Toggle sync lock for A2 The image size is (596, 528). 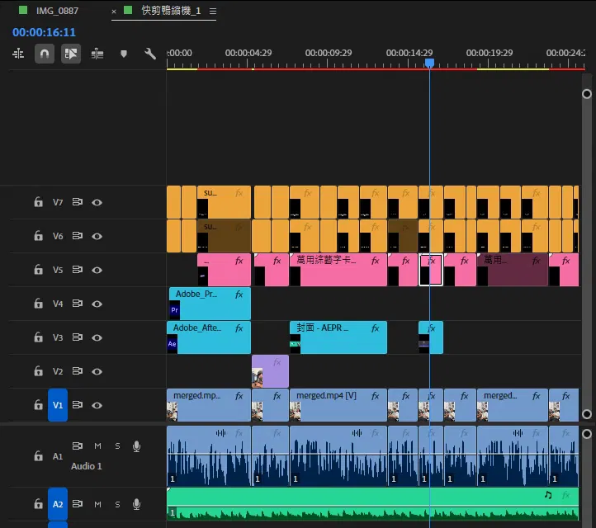(78, 504)
